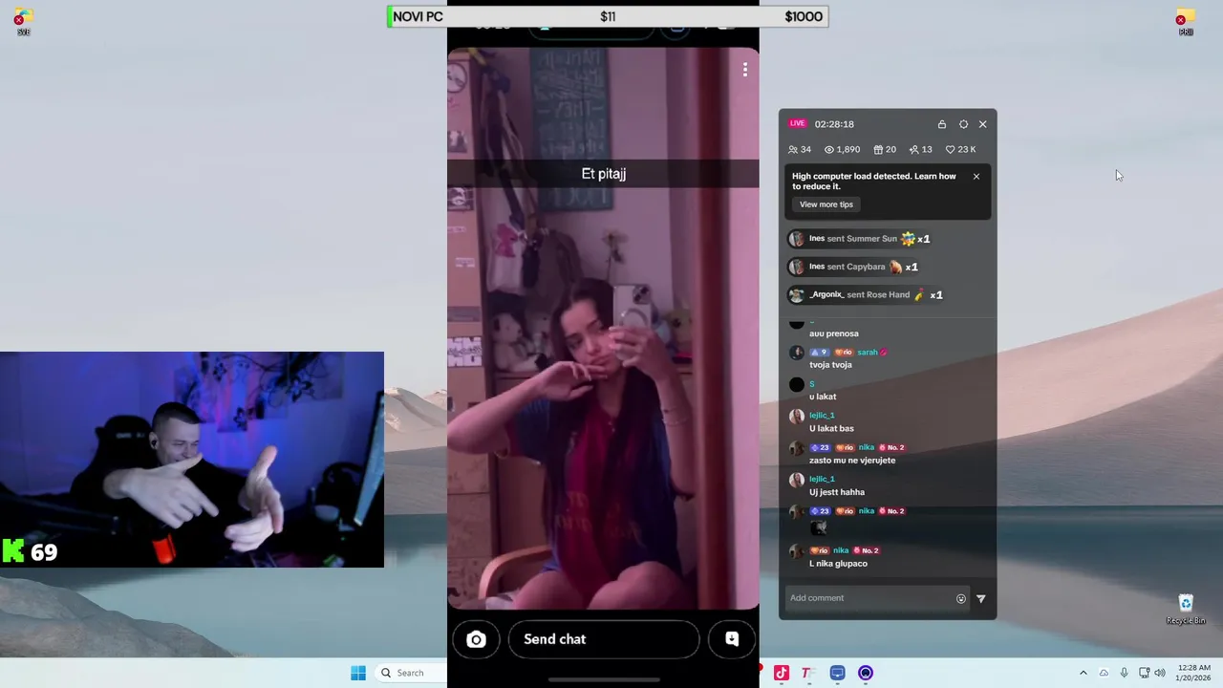Click View more tips button

click(826, 204)
